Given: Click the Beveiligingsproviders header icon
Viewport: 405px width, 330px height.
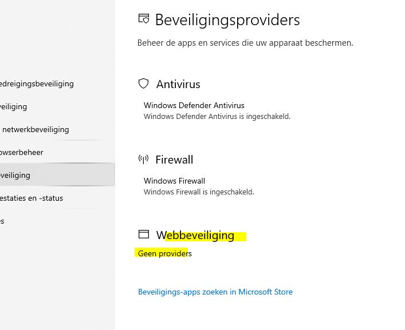Looking at the screenshot, I should tap(144, 19).
